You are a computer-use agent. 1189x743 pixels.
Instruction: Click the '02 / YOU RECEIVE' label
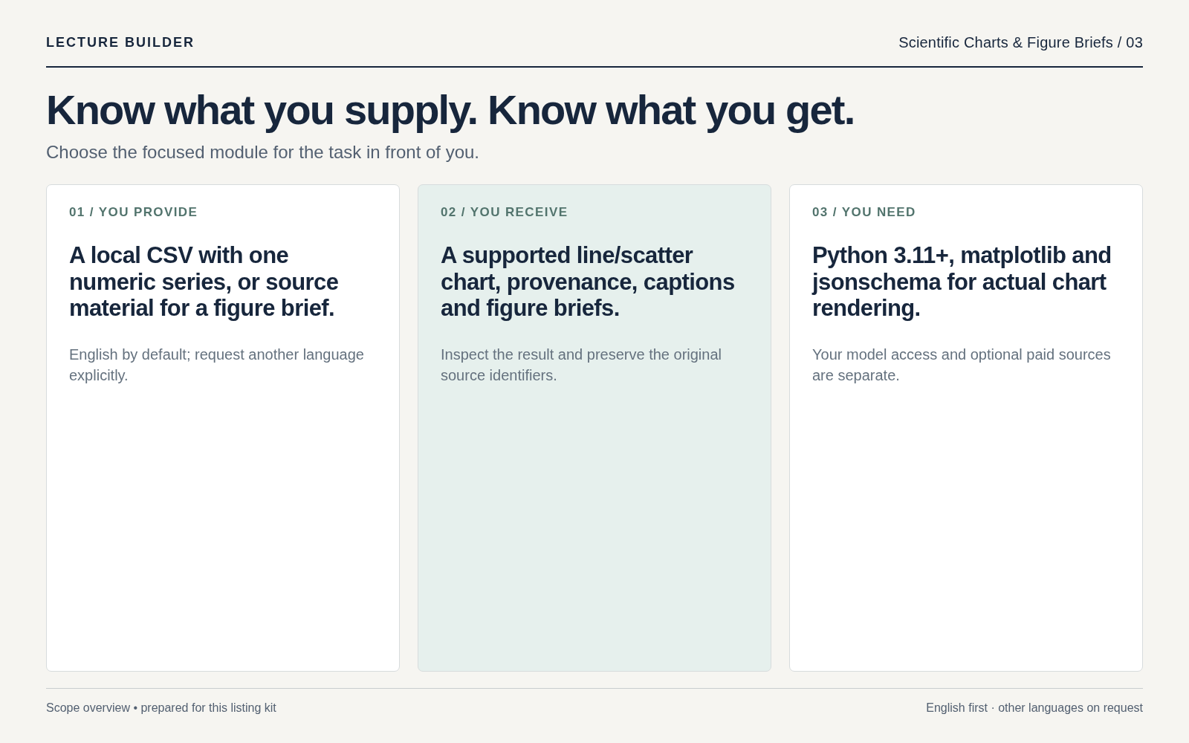pyautogui.click(x=504, y=212)
